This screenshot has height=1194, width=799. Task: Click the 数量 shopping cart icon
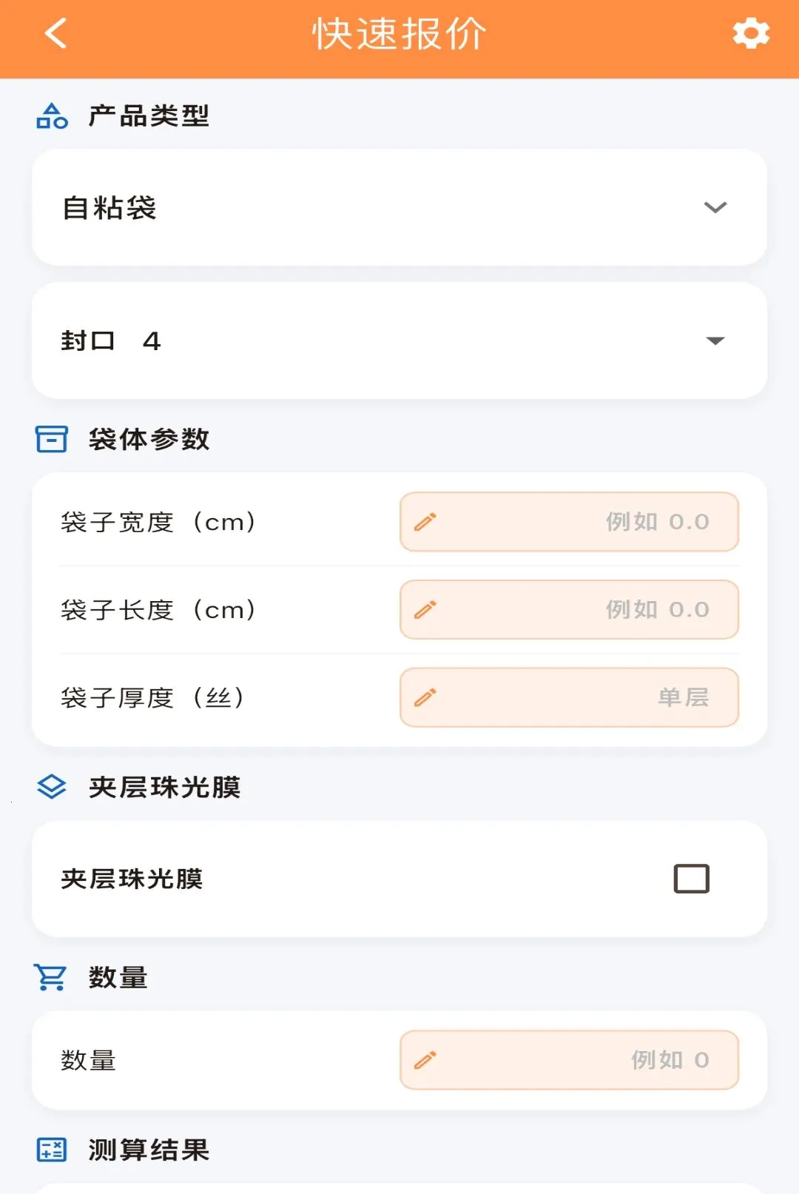click(x=50, y=977)
